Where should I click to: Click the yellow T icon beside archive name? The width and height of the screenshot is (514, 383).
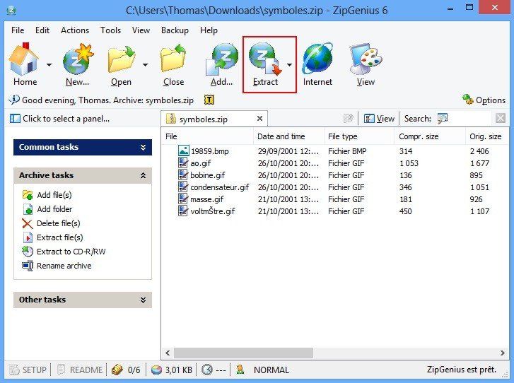coord(209,100)
